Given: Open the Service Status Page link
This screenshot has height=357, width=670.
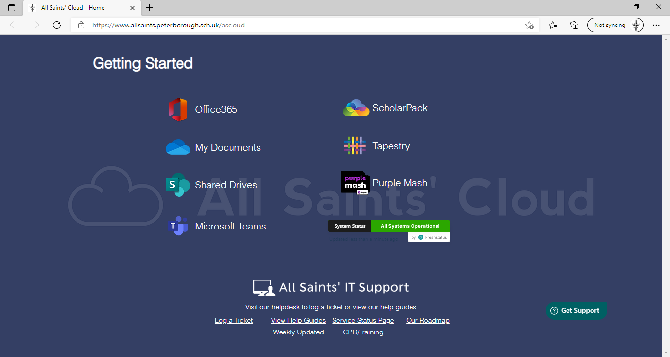Looking at the screenshot, I should (x=363, y=320).
